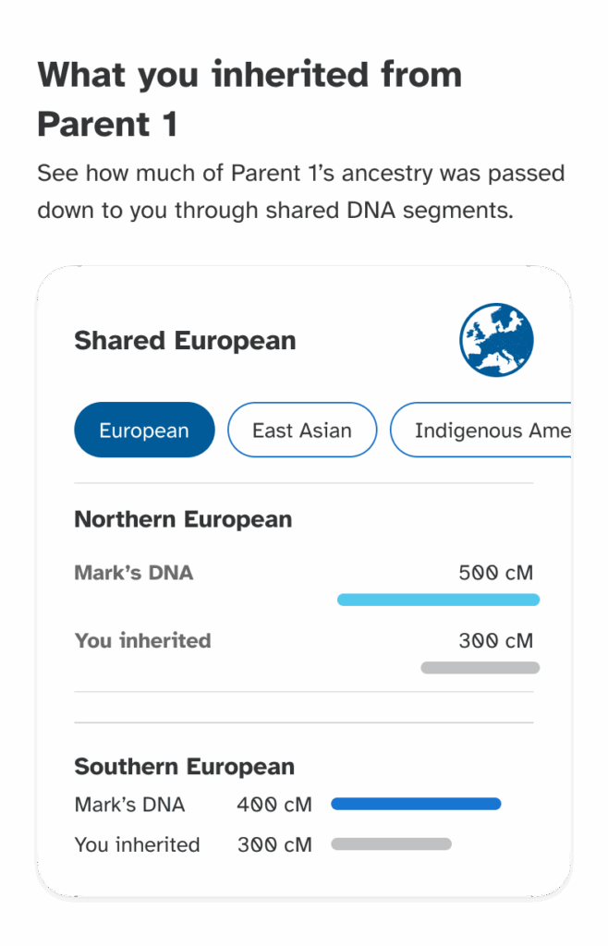
Task: Click the Northern European 300 cM inherited value
Action: click(495, 640)
